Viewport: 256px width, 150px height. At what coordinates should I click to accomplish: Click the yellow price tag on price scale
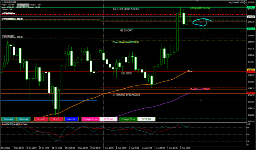pyautogui.click(x=251, y=70)
